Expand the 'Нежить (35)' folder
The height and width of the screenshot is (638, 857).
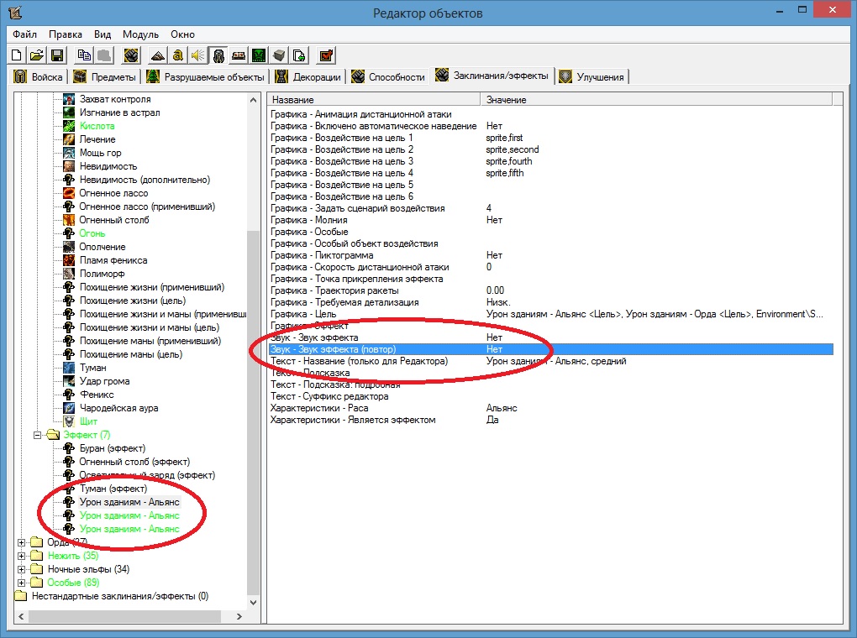click(x=21, y=556)
